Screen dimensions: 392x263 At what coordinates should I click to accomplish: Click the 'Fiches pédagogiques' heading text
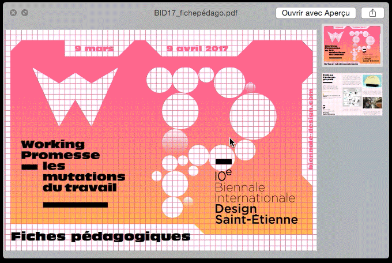click(x=101, y=236)
